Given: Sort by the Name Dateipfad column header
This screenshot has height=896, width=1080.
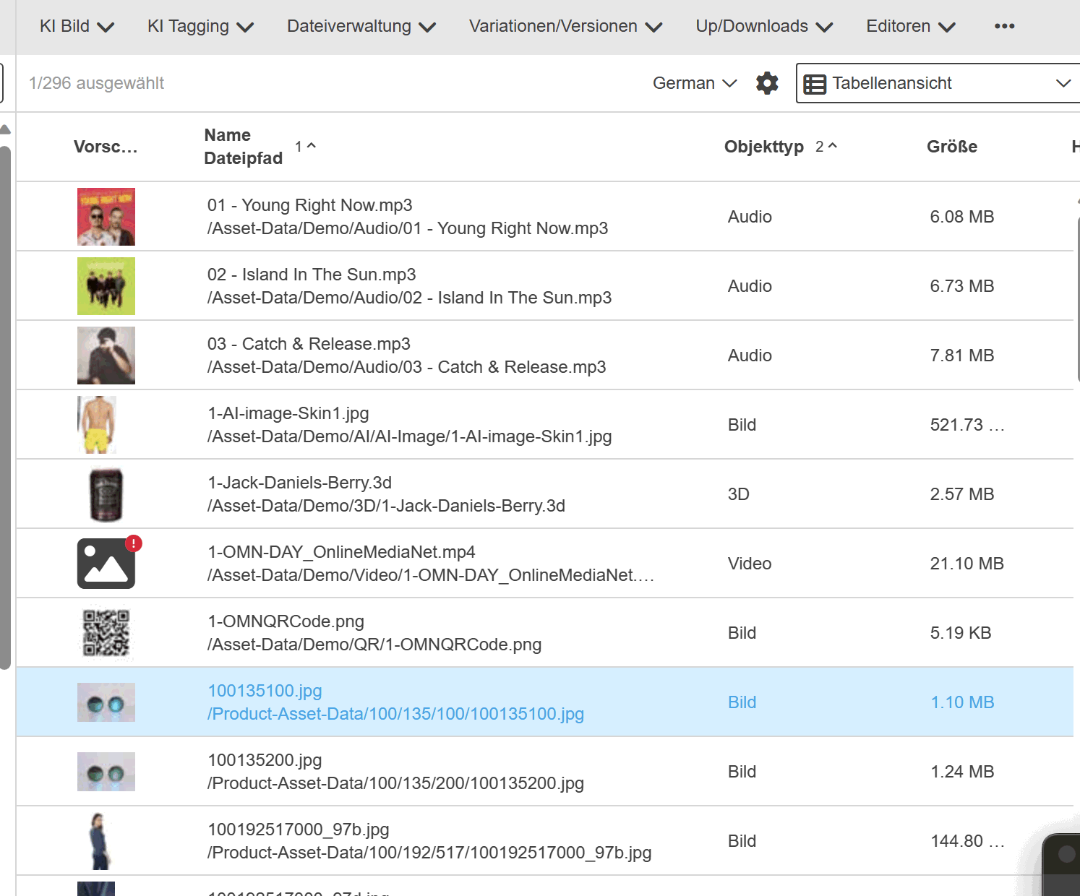Looking at the screenshot, I should point(243,147).
